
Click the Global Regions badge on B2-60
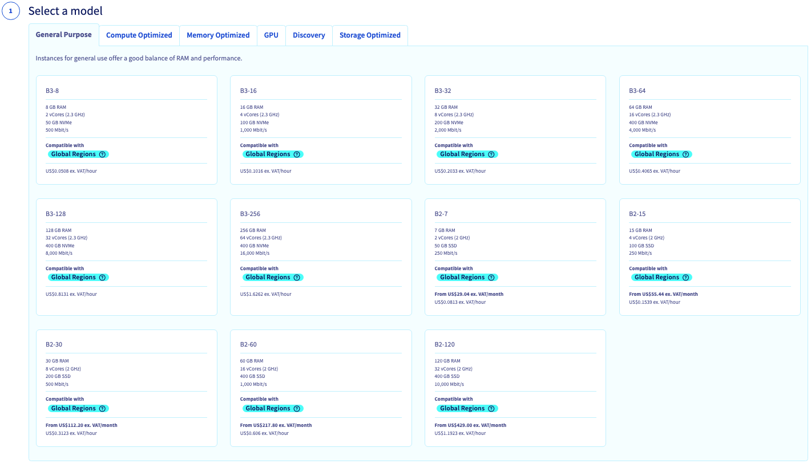(268, 408)
